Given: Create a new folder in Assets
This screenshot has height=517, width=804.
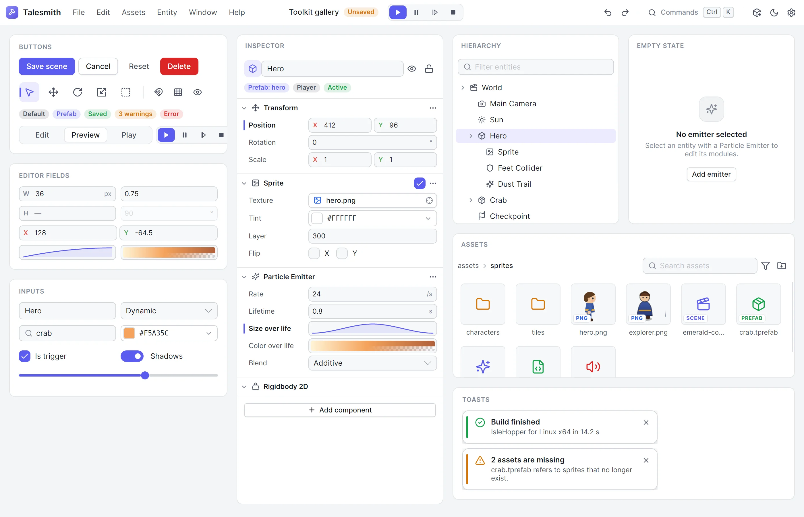Looking at the screenshot, I should point(782,266).
